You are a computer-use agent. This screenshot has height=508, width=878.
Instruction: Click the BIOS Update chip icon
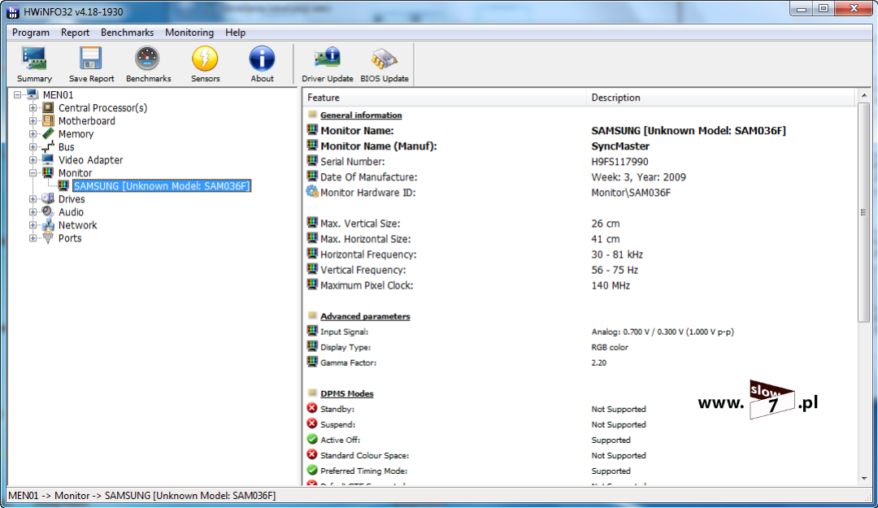[384, 59]
